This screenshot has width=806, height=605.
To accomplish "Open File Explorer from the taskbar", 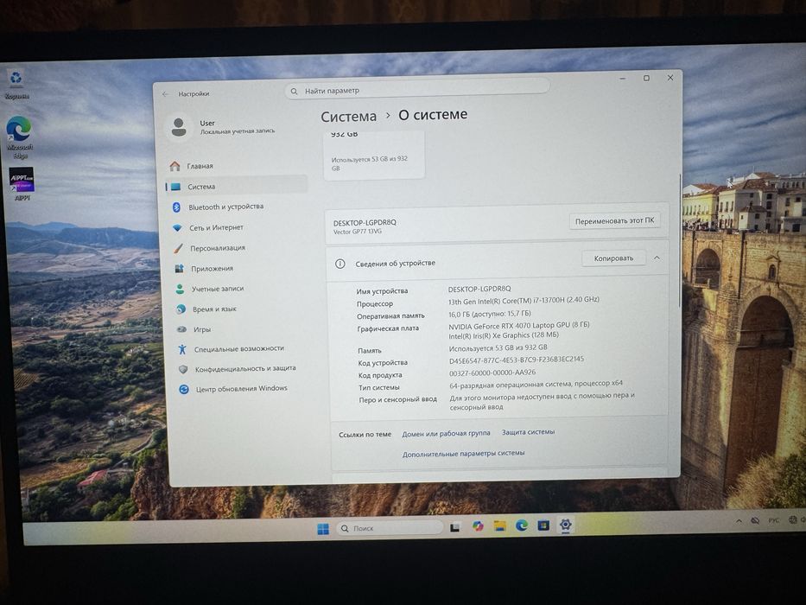I will coord(499,525).
